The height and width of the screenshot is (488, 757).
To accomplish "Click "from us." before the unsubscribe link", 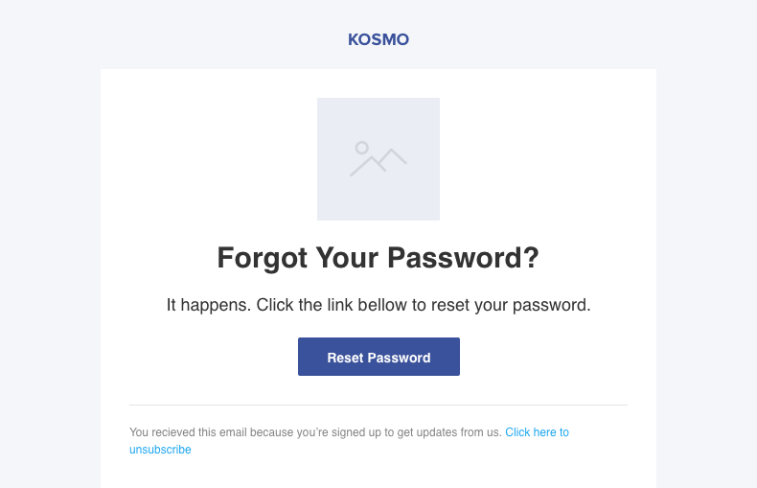I will [481, 432].
